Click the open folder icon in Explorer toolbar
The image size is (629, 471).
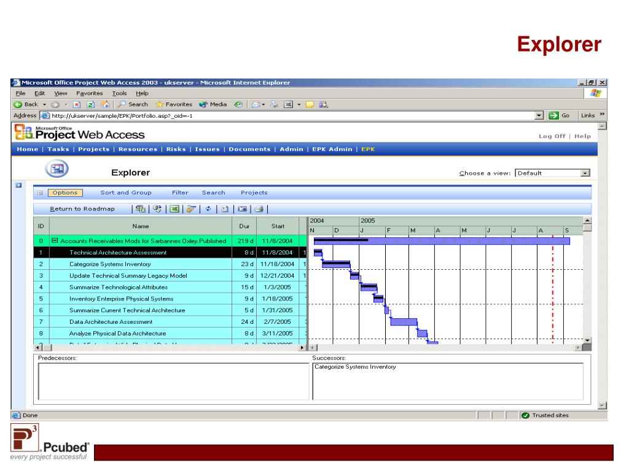[191, 209]
